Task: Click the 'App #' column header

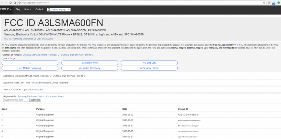Action: coord(4,109)
